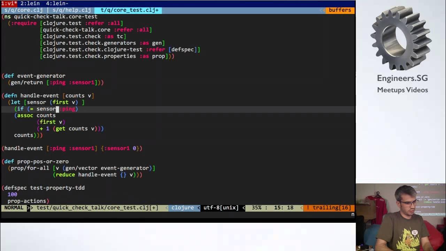Click 'clojure.test.check.generators' require entry
Viewport: 446px width, 251px height.
[90, 43]
